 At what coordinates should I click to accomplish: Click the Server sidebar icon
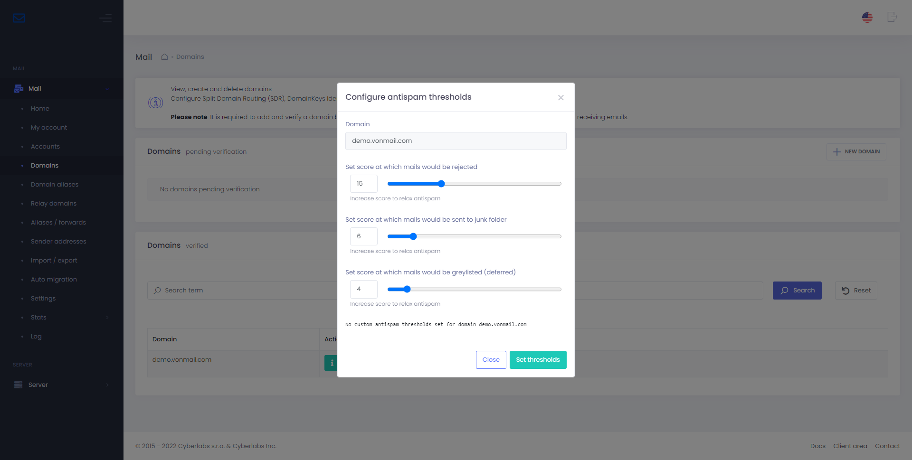click(x=19, y=385)
